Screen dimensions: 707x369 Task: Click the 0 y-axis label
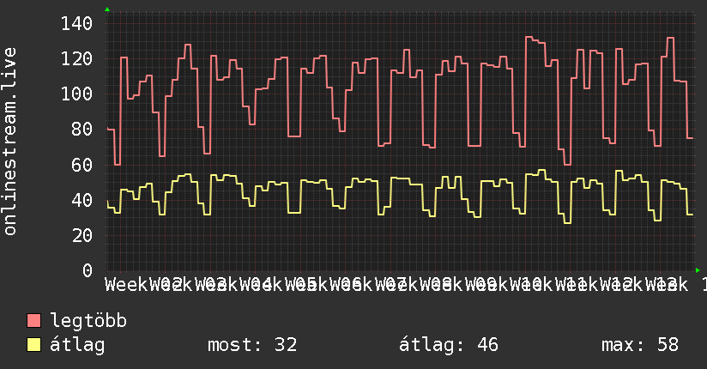88,270
